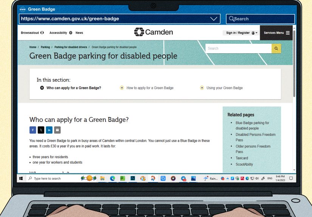This screenshot has width=312, height=217.
Task: Open Blue Badge parking for disabled people link
Action: click(252, 125)
